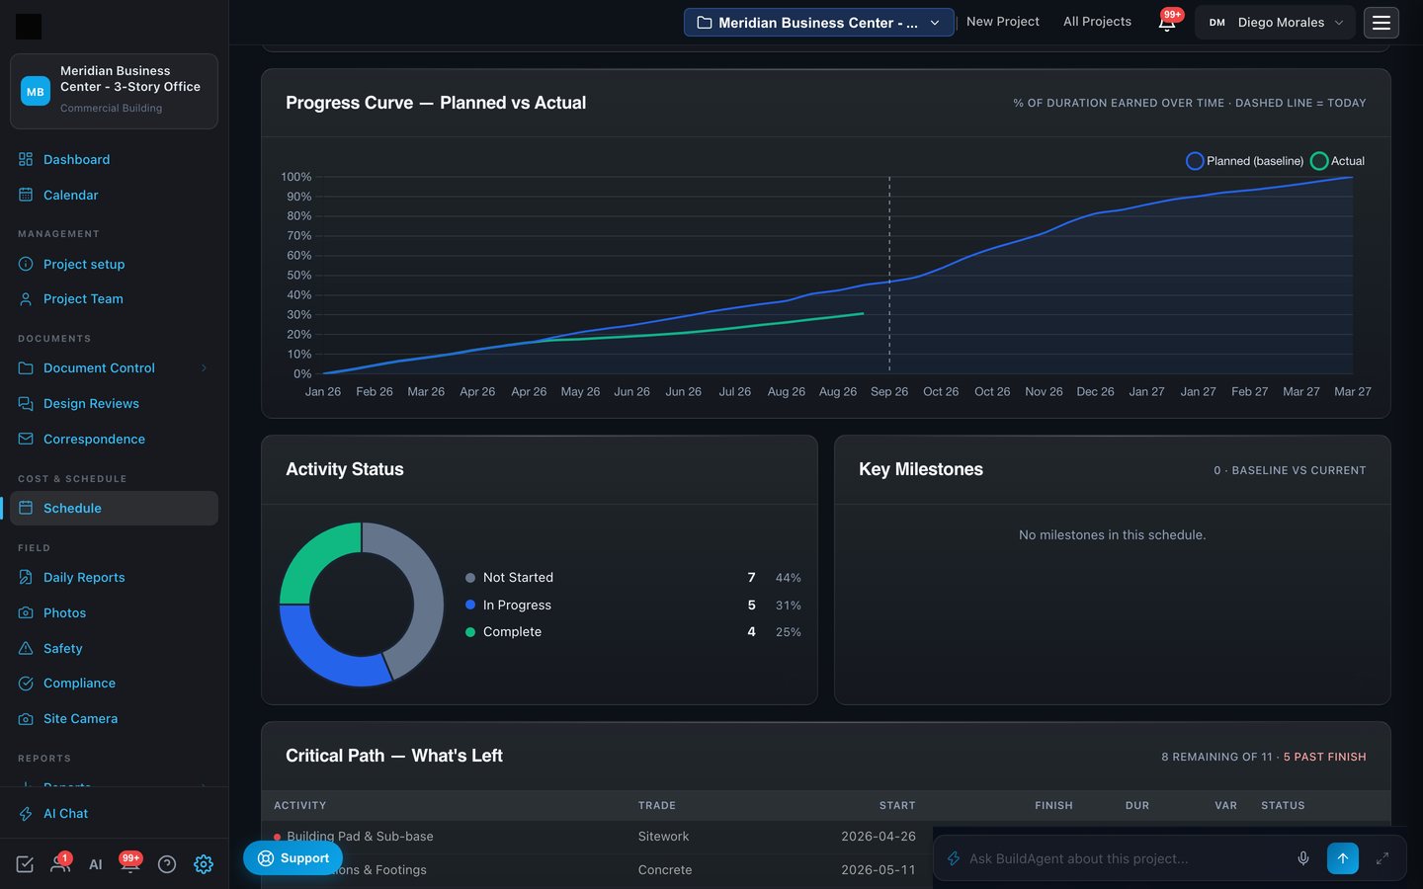Expand the Document Control chevron
This screenshot has height=889, width=1423.
204,368
